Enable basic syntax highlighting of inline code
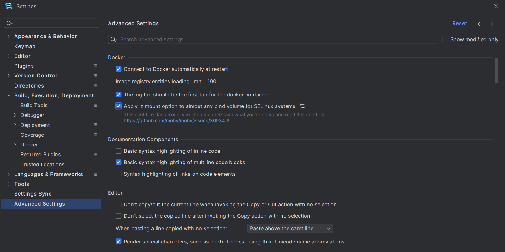Screen dimensions: 505x252 (x=119, y=151)
